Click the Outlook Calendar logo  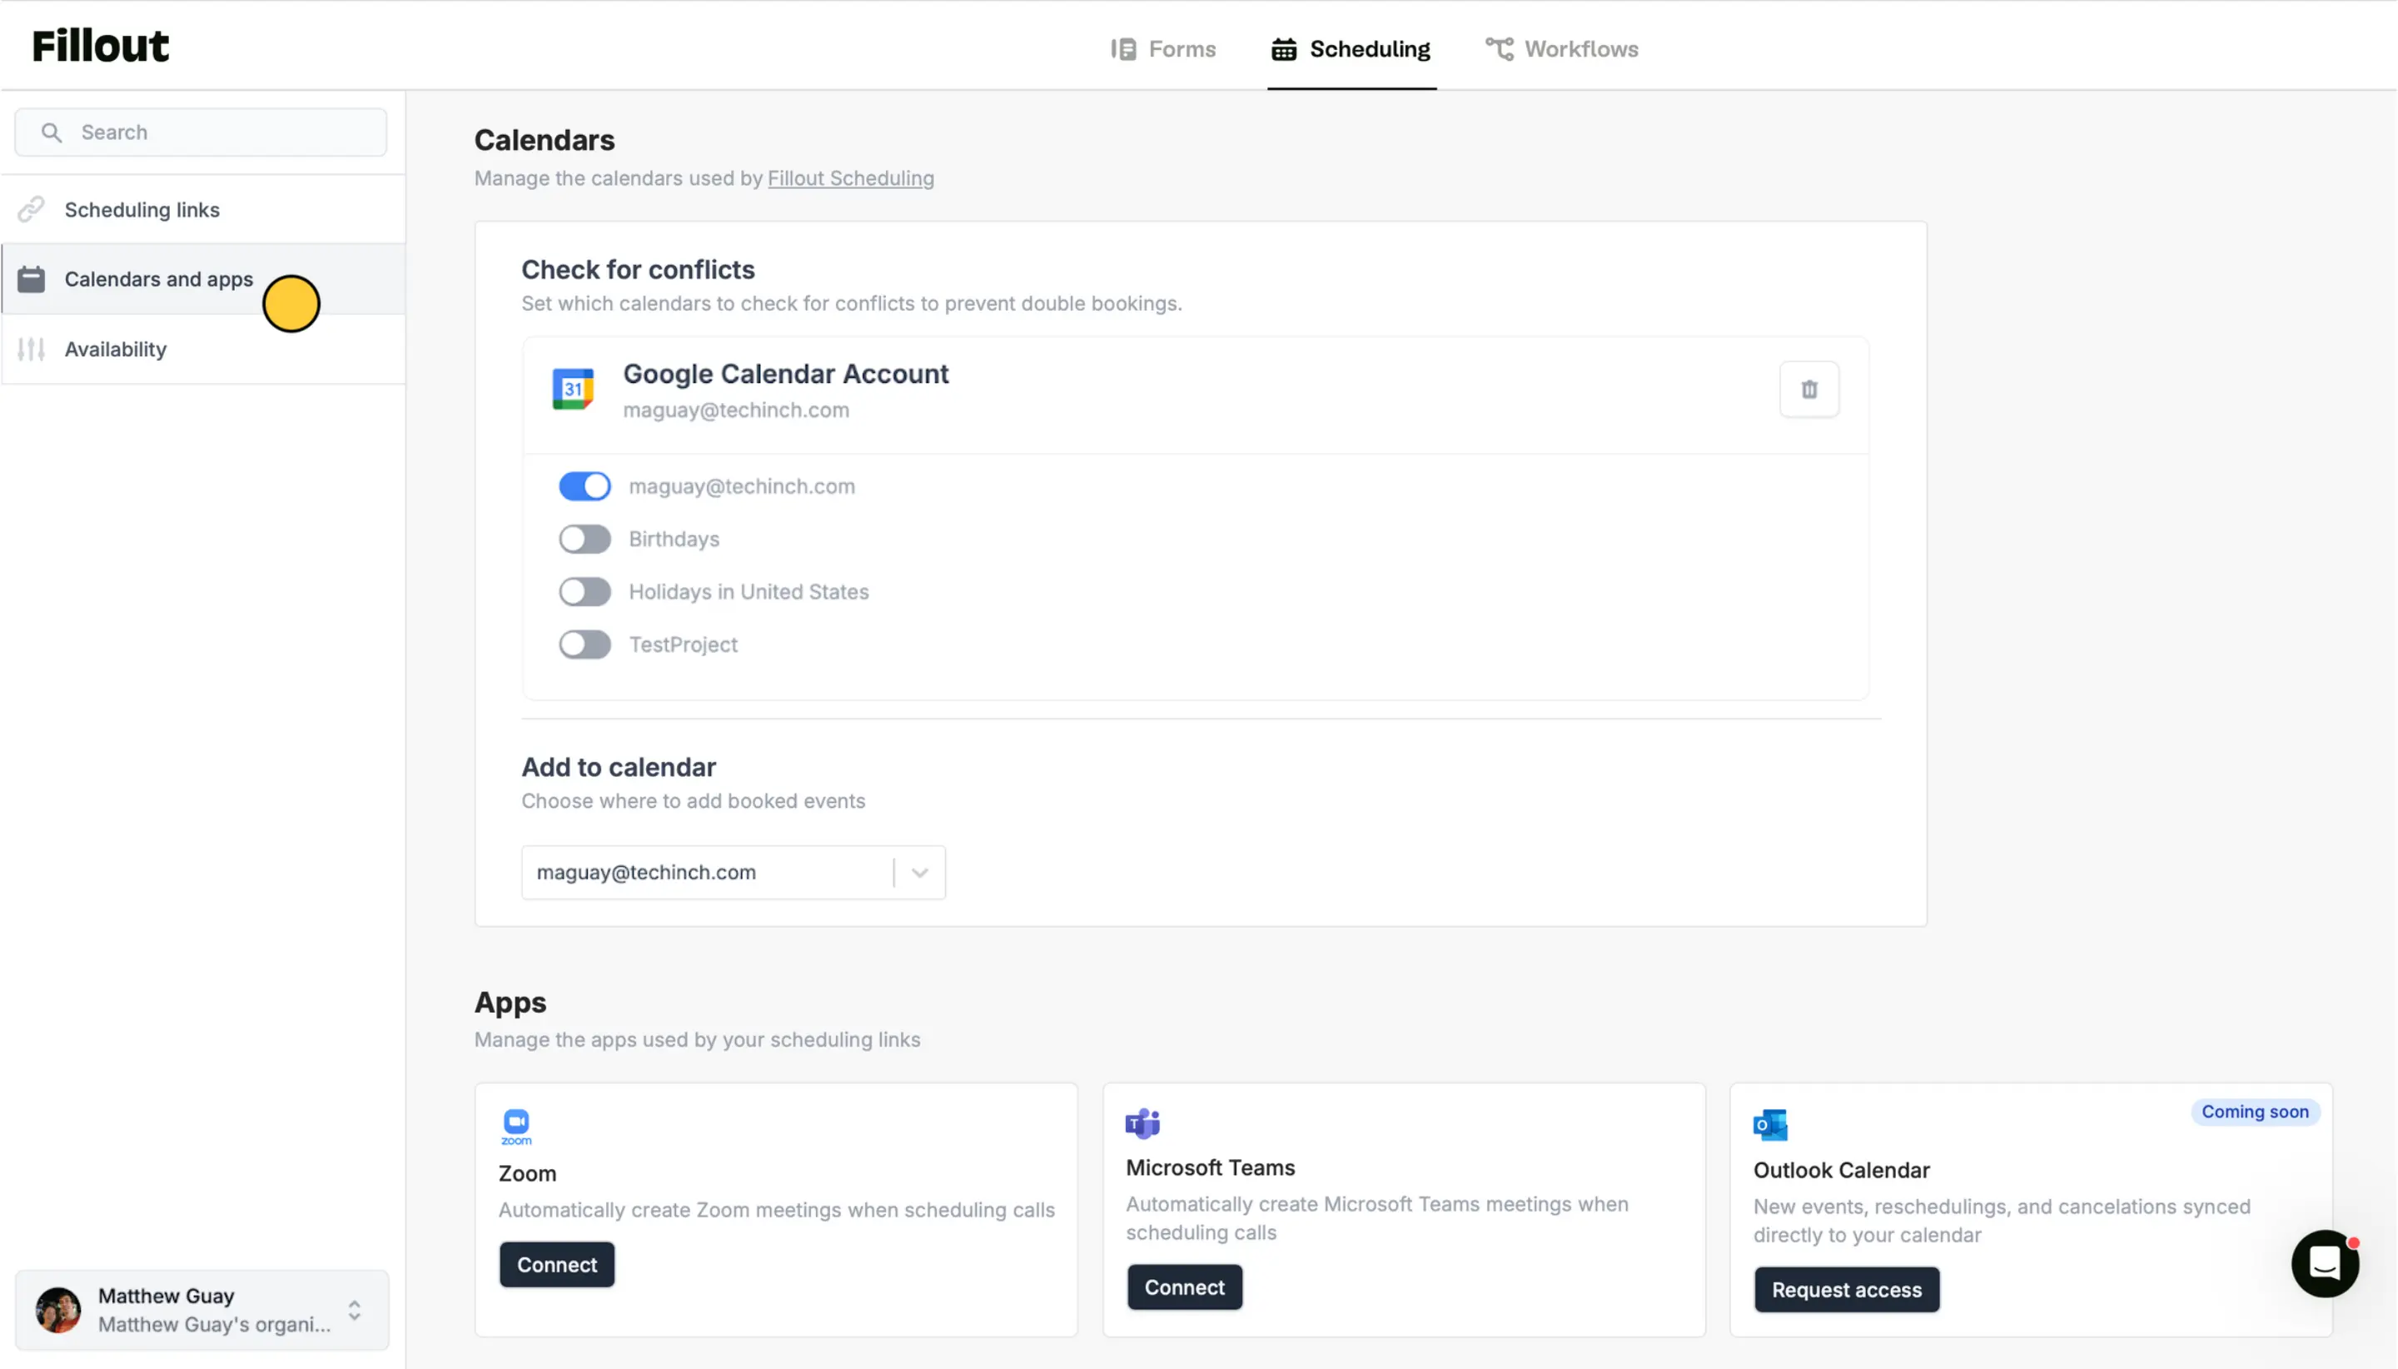(1770, 1124)
